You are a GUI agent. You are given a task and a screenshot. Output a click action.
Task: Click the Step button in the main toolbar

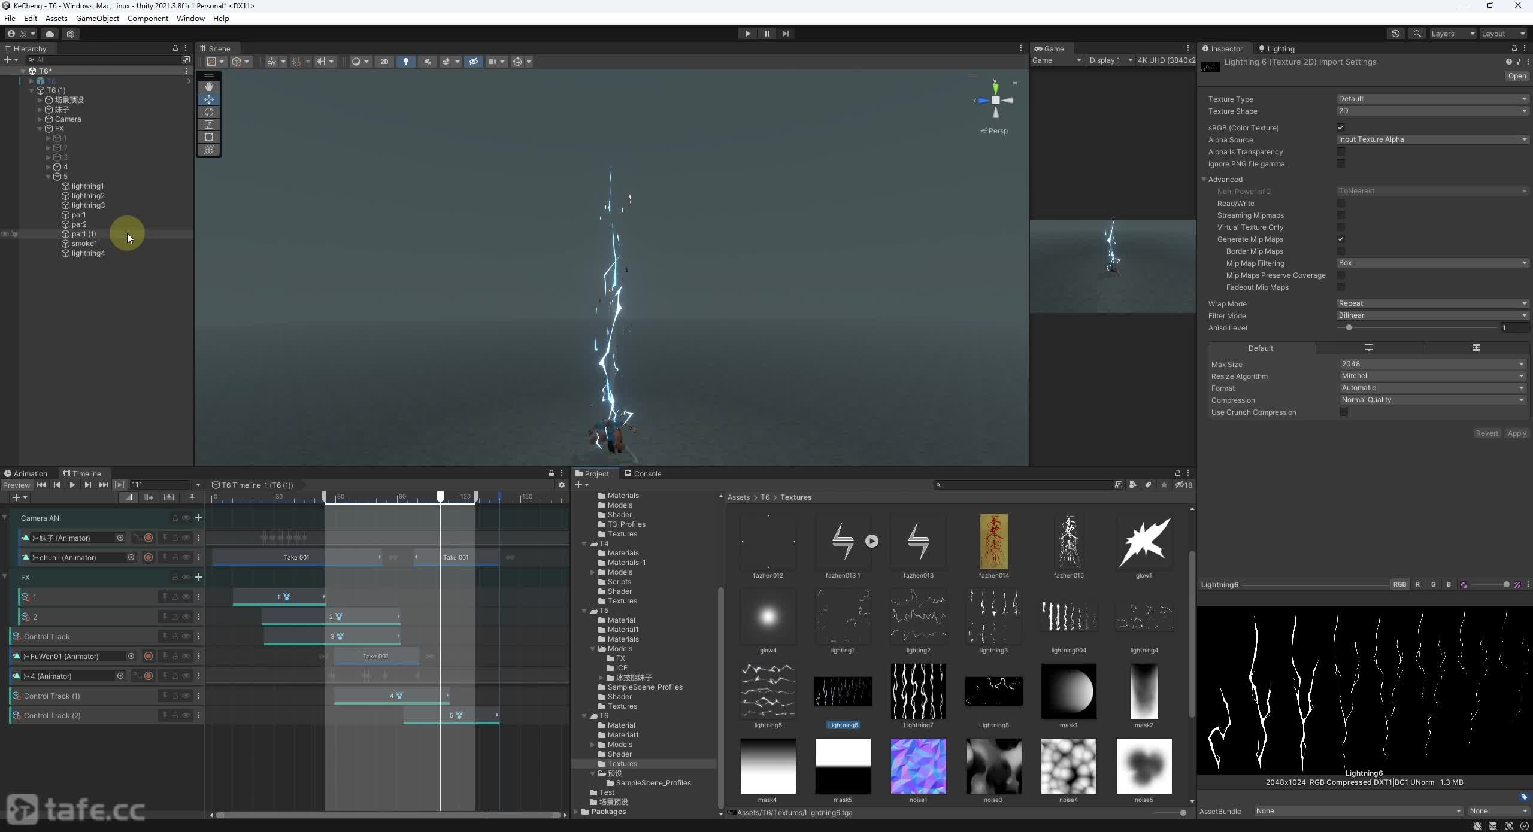click(x=786, y=34)
